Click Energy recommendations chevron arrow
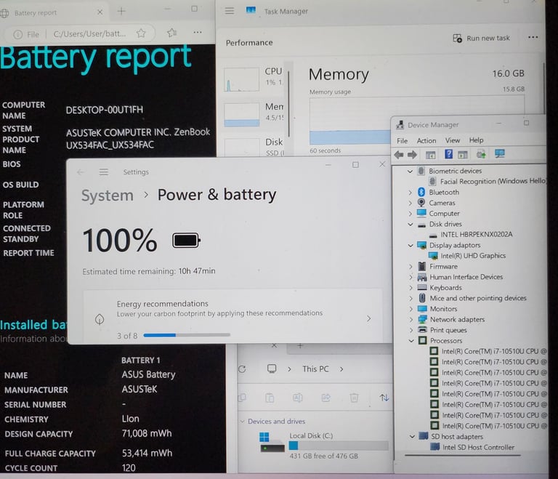 (368, 318)
